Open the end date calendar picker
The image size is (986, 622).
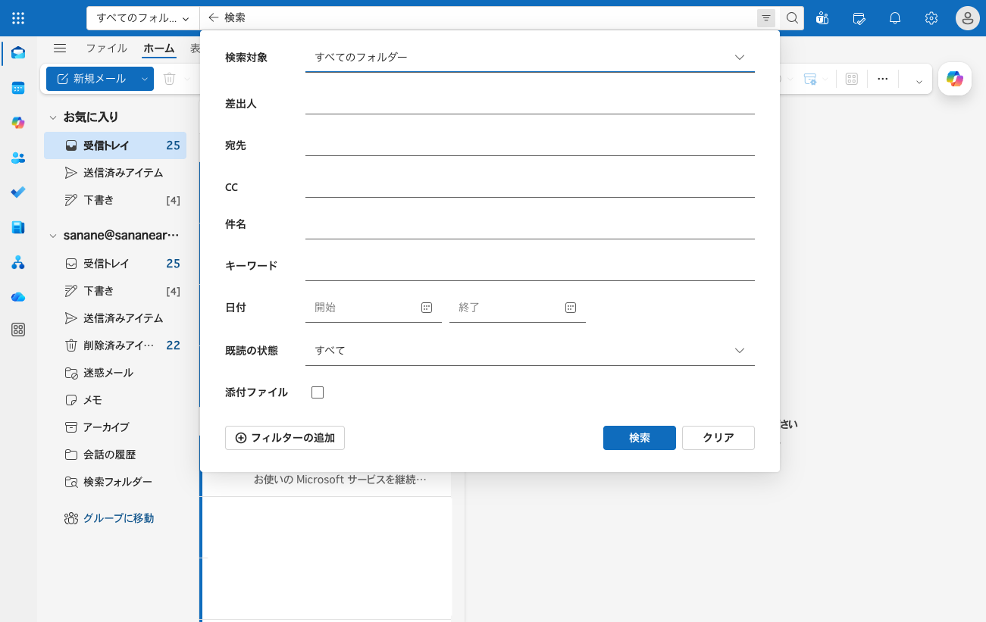(x=571, y=308)
